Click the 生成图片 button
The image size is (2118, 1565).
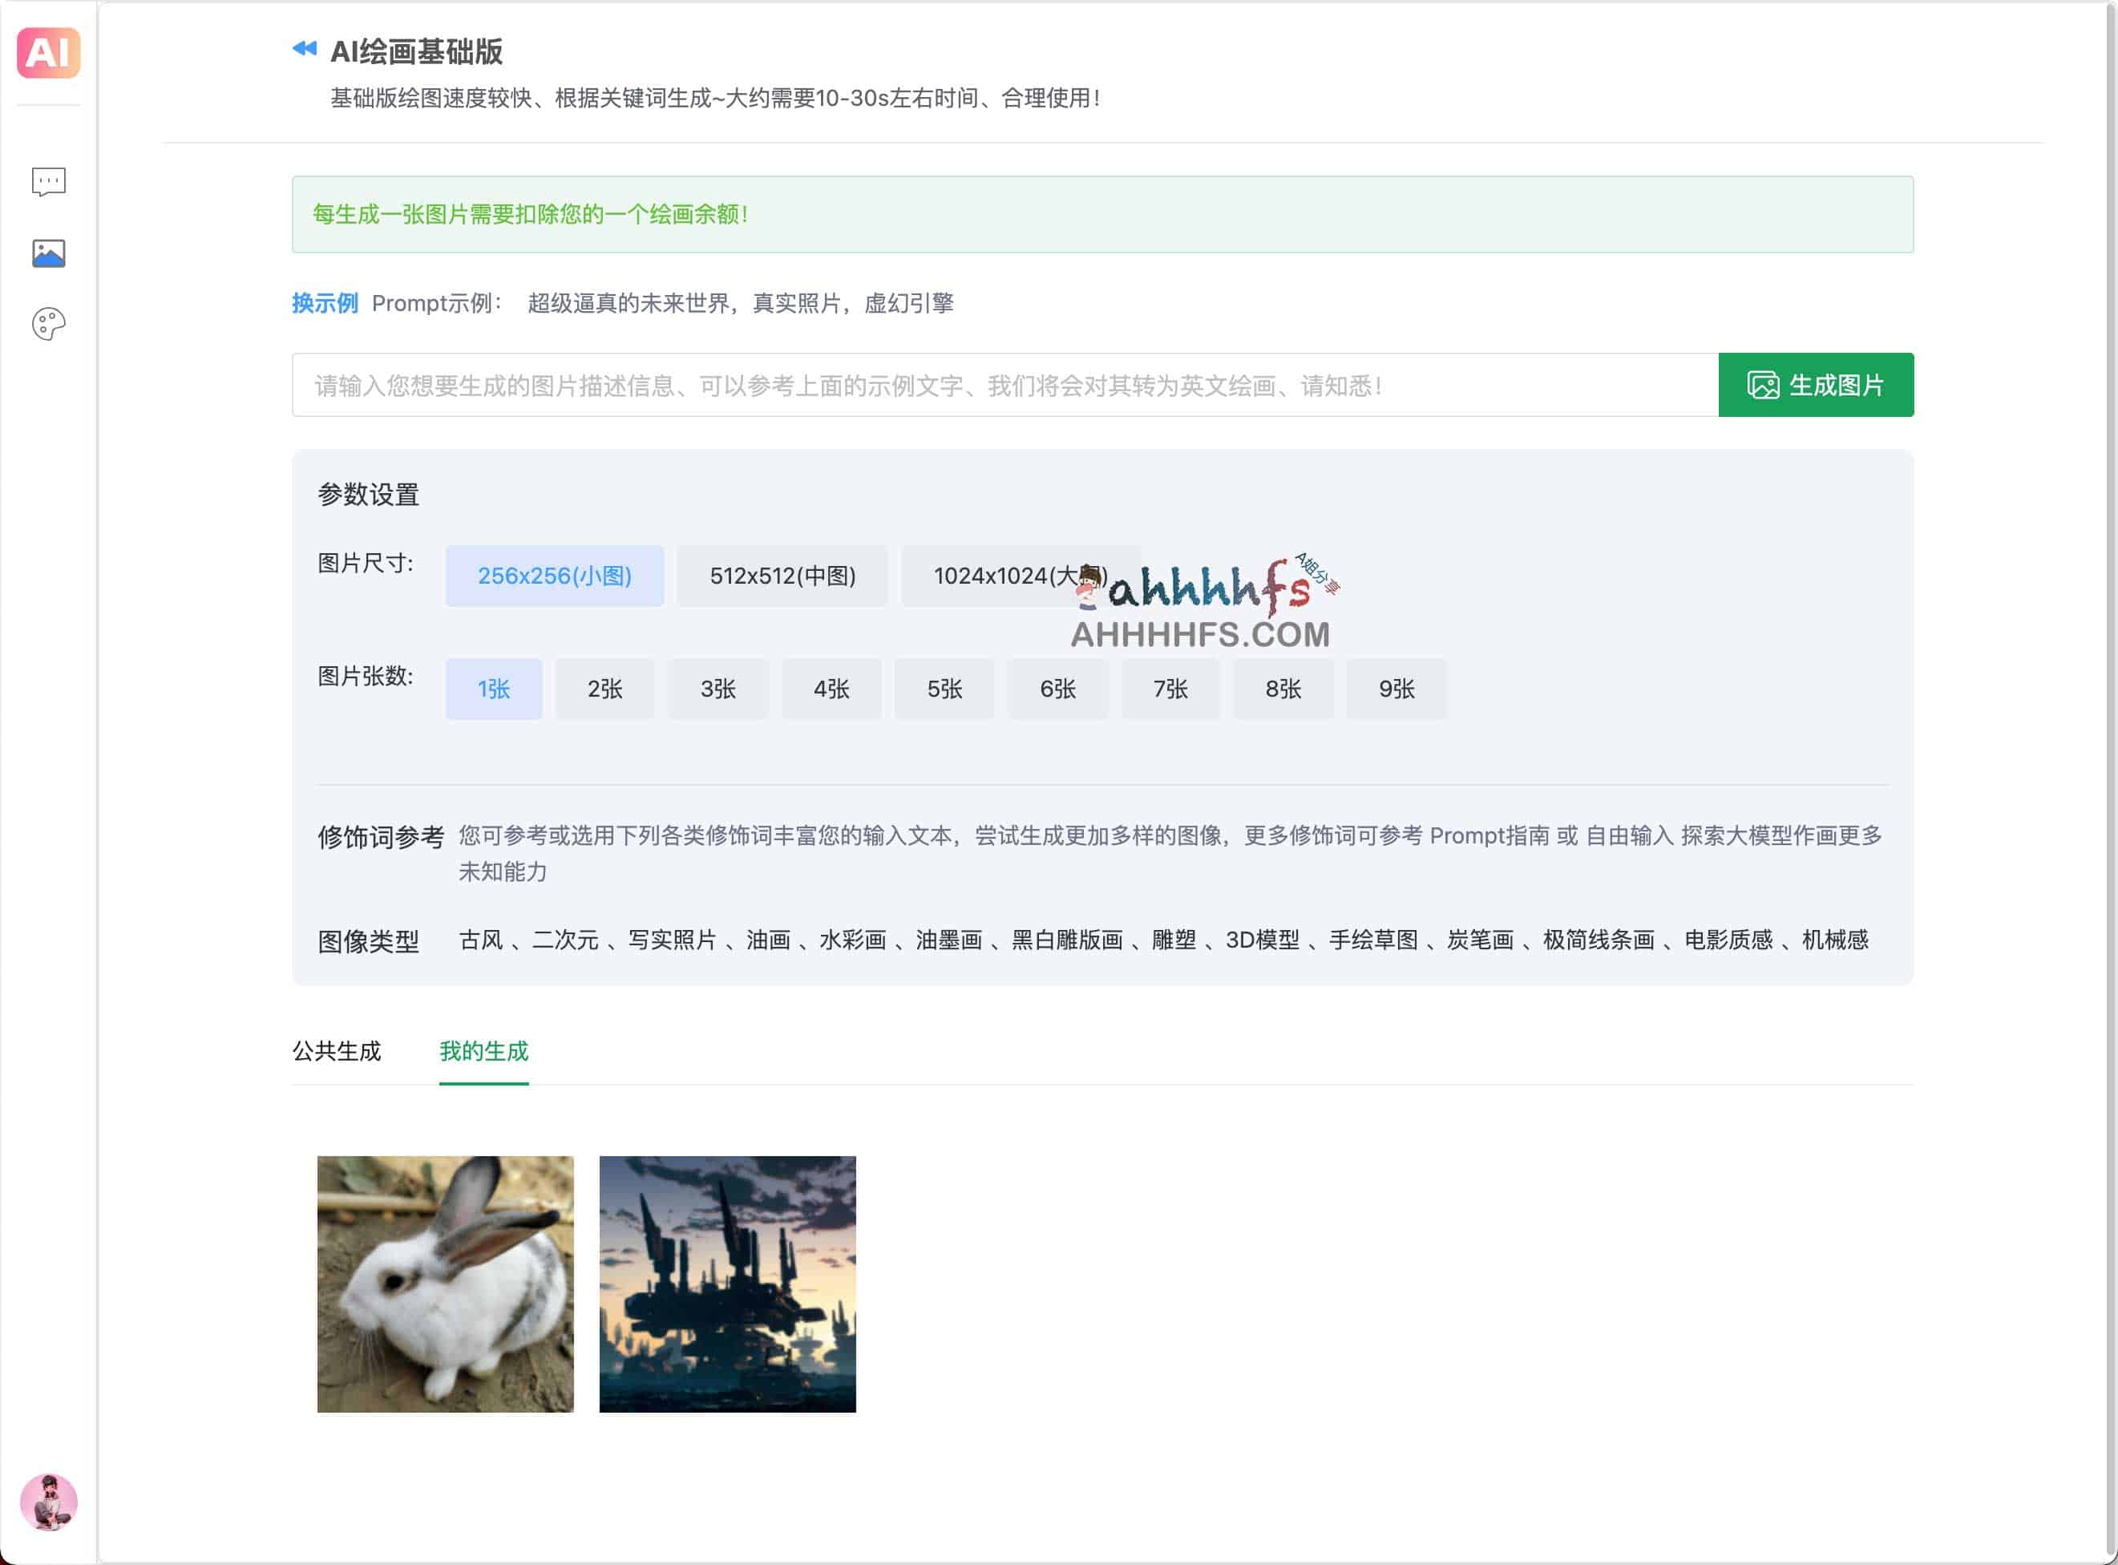click(x=1816, y=385)
